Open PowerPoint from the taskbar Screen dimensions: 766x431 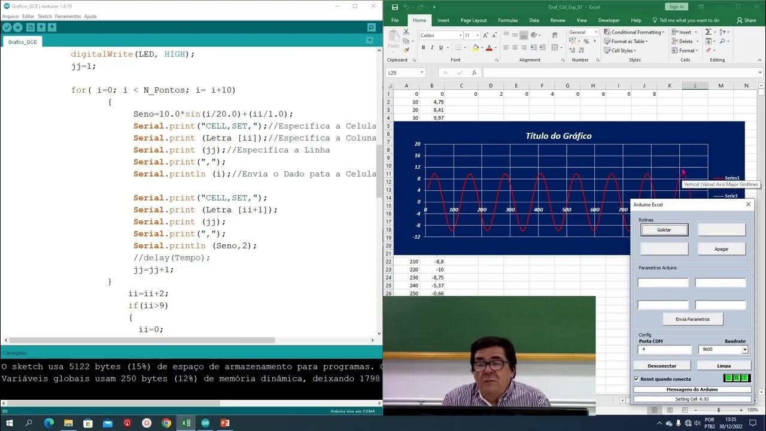(225, 423)
